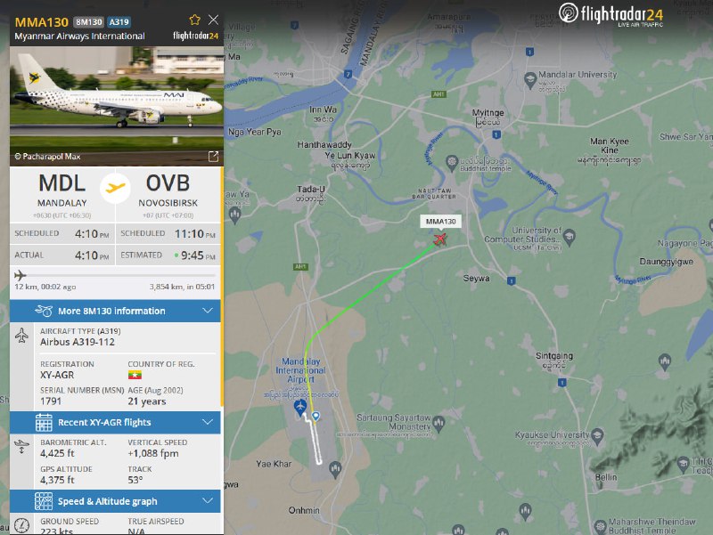This screenshot has height=535, width=713.
Task: Expand Recent XY-AGR flights section
Action: pyautogui.click(x=116, y=422)
